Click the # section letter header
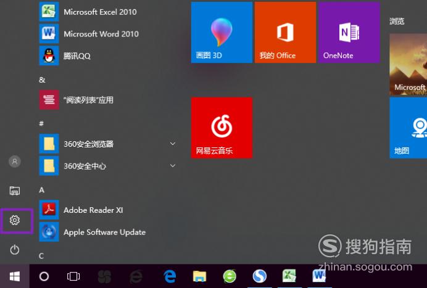Screen dimensions: 427x288 [41, 123]
